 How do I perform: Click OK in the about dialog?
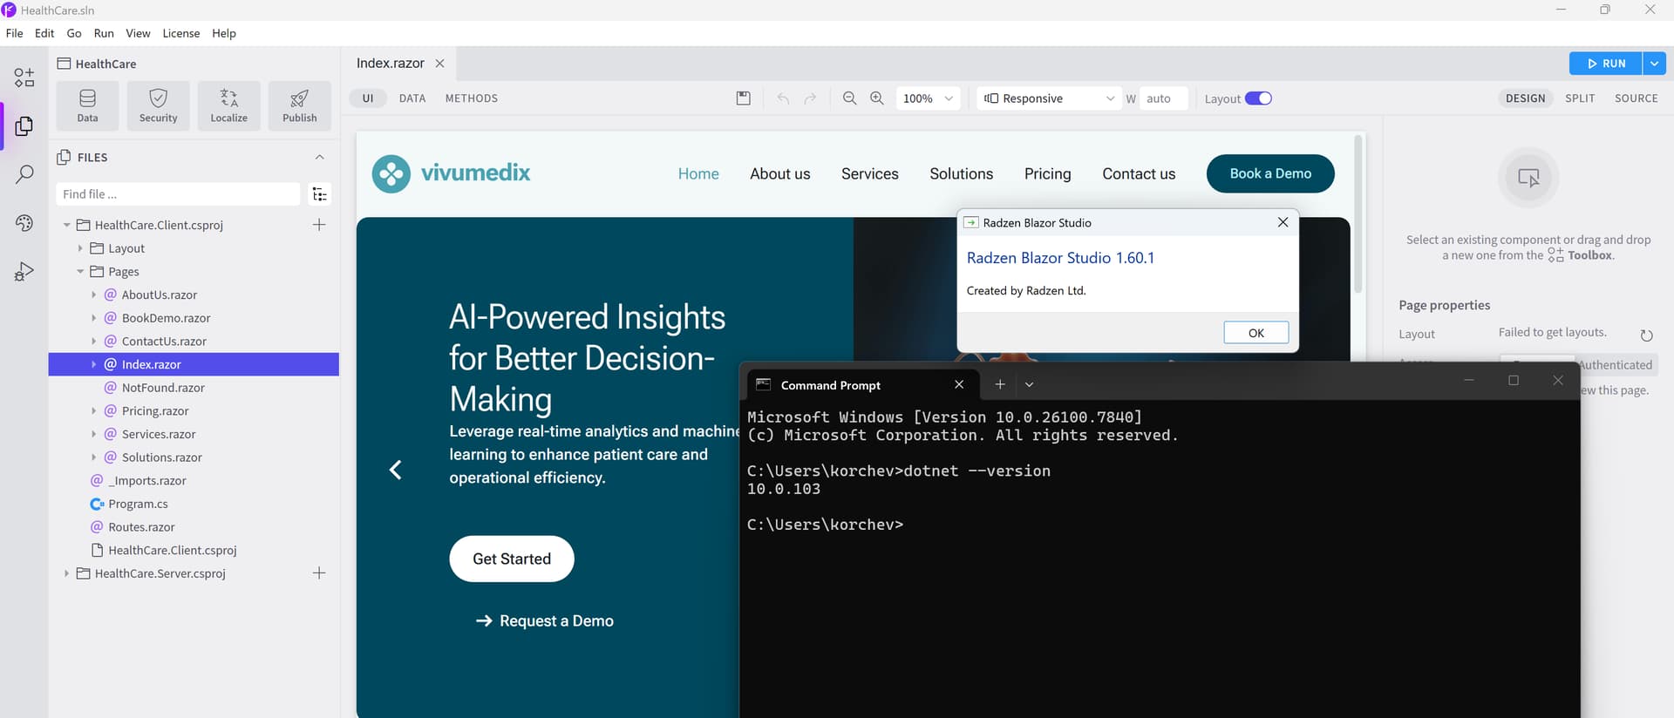pyautogui.click(x=1255, y=333)
